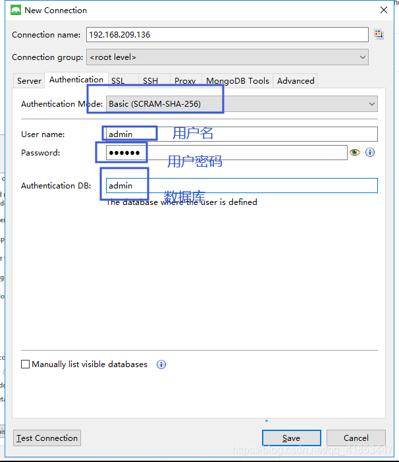
Task: Click into the User name field
Action: [x=242, y=134]
